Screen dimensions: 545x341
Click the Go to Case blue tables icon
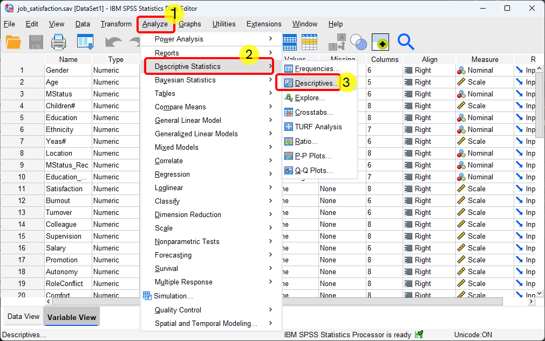pyautogui.click(x=289, y=42)
